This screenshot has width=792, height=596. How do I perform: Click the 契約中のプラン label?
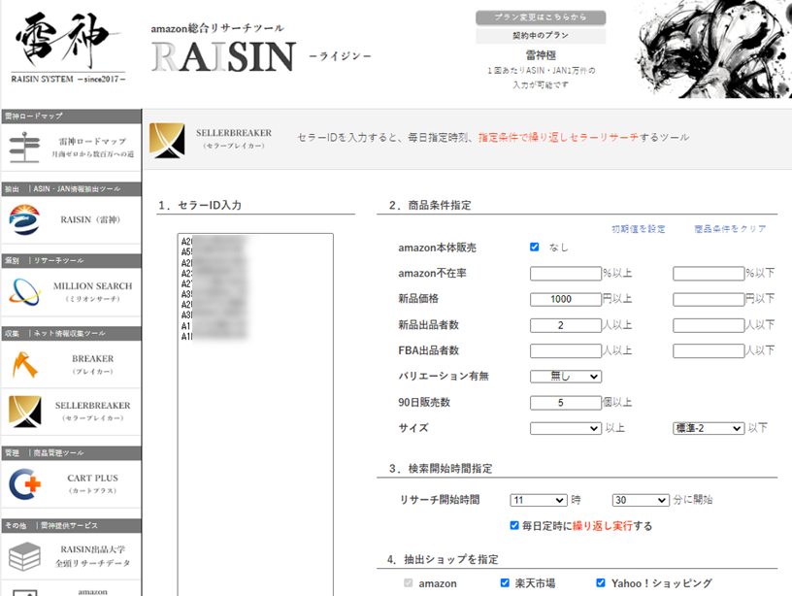point(541,35)
